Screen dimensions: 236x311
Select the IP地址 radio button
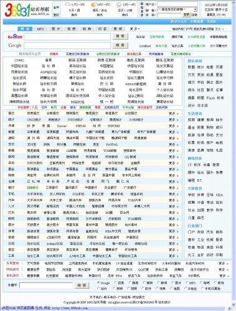coord(186,288)
